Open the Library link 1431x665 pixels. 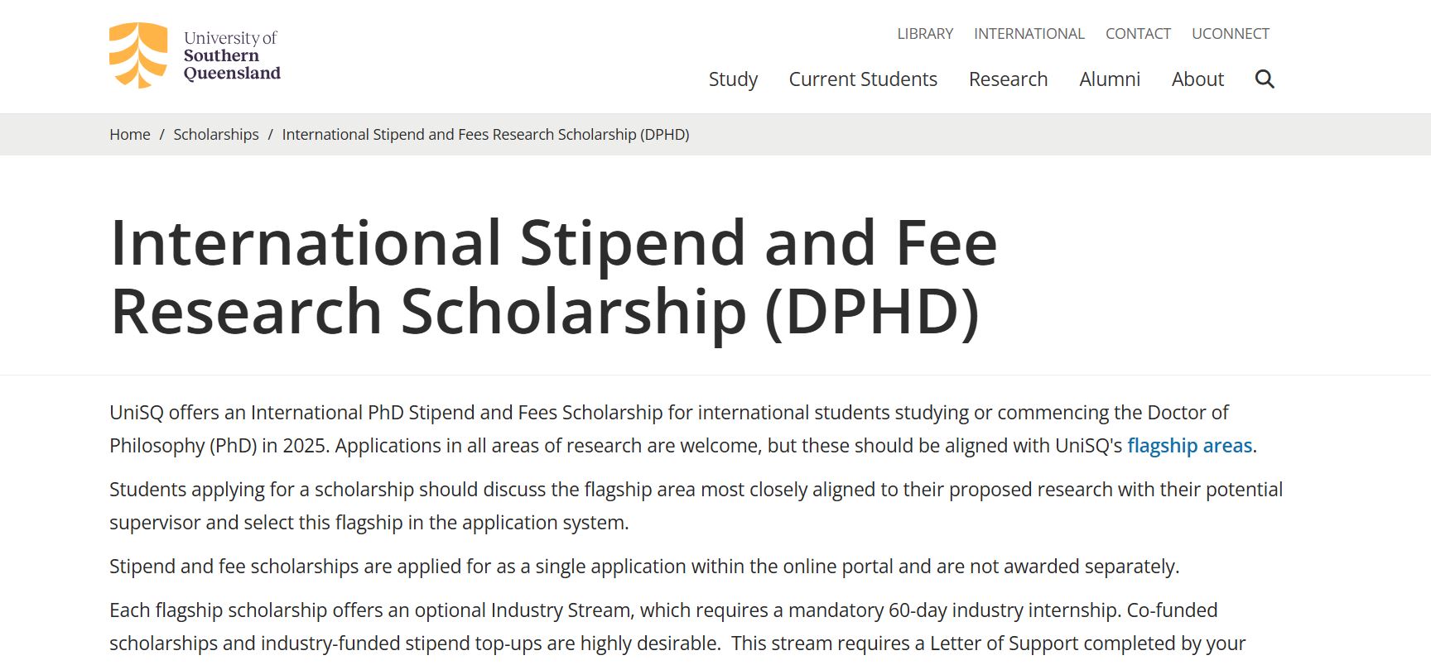click(x=925, y=34)
